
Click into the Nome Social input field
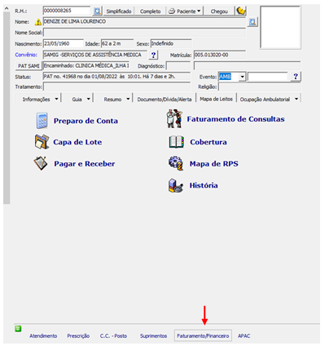click(x=144, y=33)
